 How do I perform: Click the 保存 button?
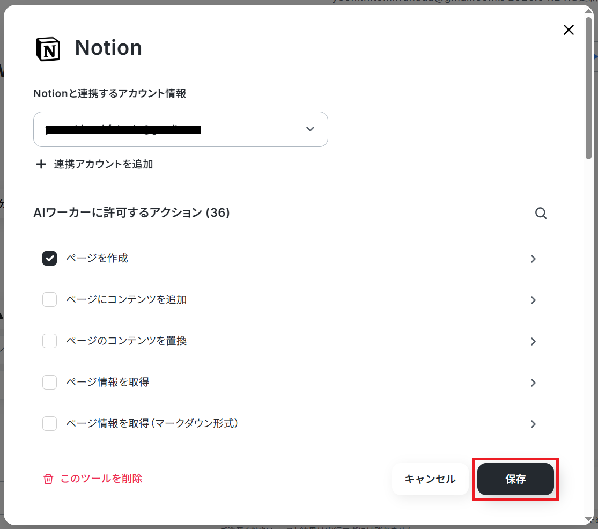click(x=515, y=479)
